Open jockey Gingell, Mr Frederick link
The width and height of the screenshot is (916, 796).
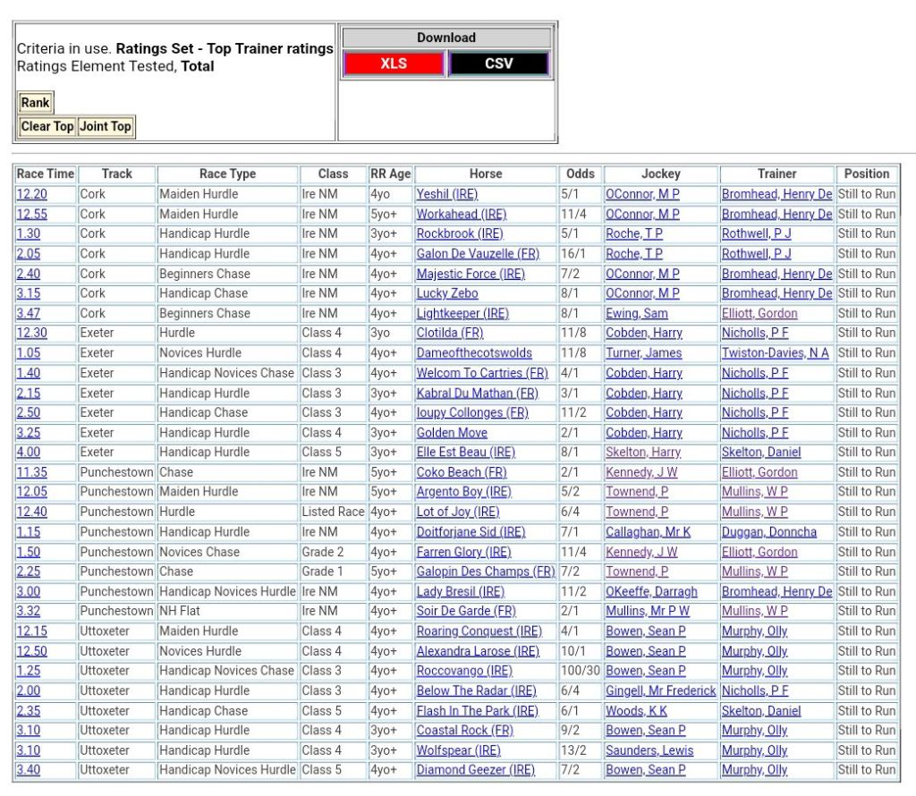coord(660,690)
